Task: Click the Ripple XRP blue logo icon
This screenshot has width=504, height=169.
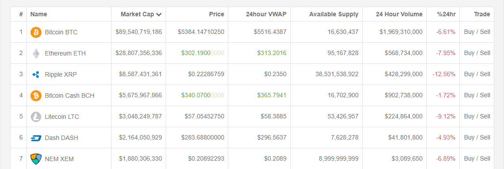Action: click(36, 74)
